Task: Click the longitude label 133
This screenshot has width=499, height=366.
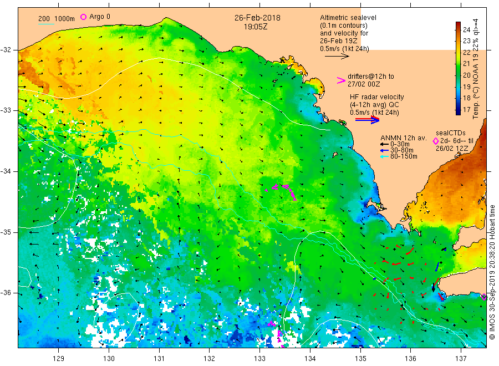Action: click(x=259, y=359)
